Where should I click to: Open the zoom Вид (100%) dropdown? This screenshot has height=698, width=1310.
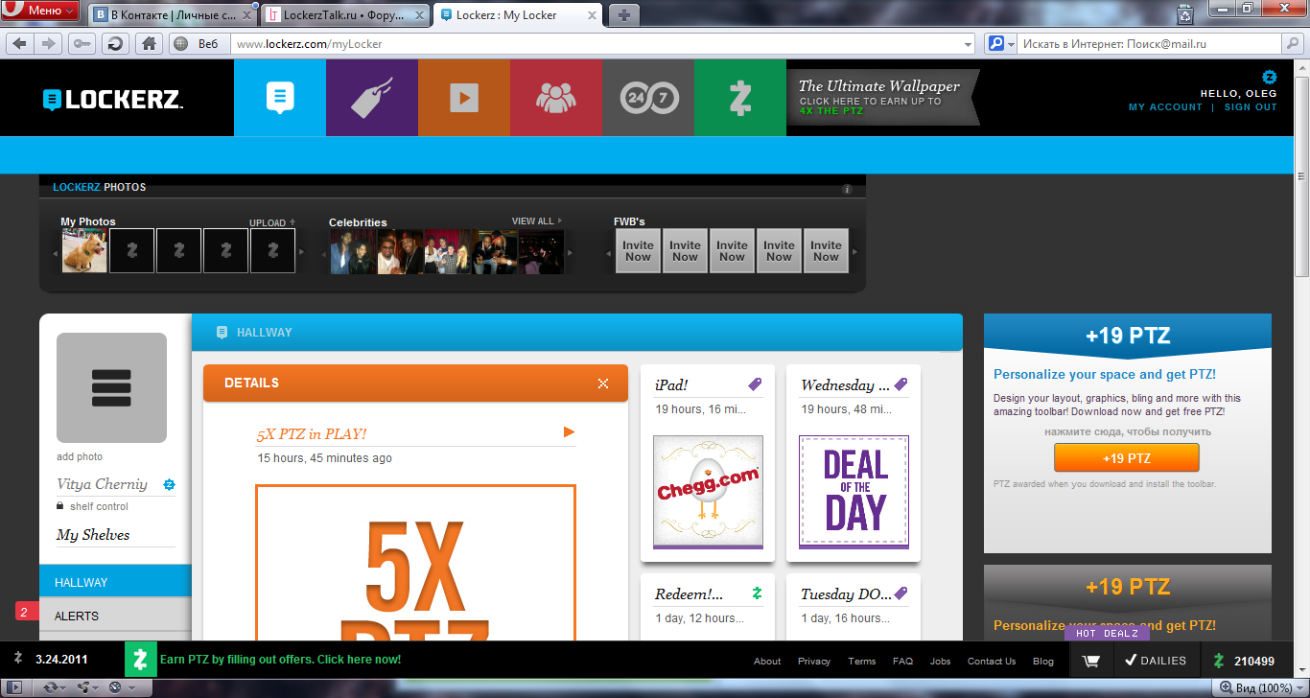click(1258, 687)
